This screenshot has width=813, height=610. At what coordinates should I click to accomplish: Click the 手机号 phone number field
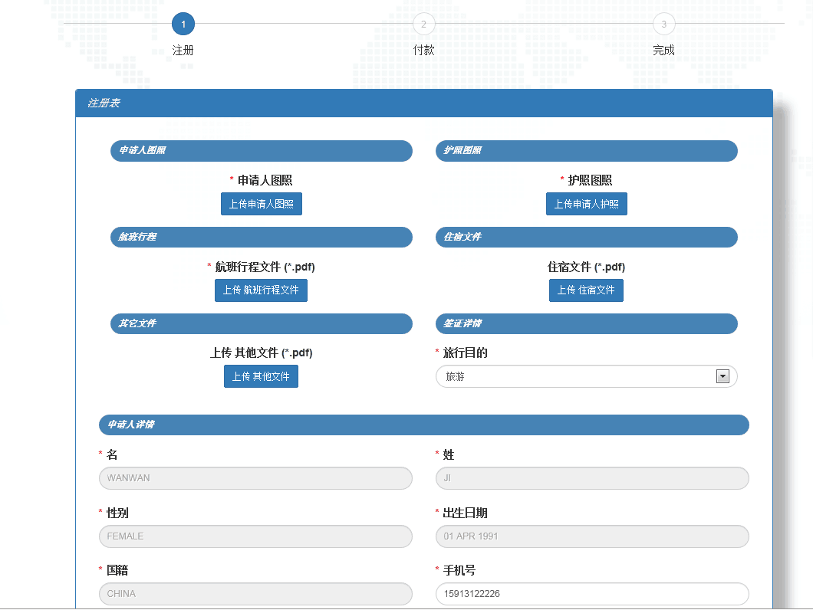pos(592,594)
